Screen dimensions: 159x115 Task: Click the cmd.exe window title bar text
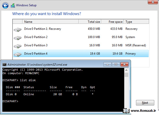tap(37, 65)
